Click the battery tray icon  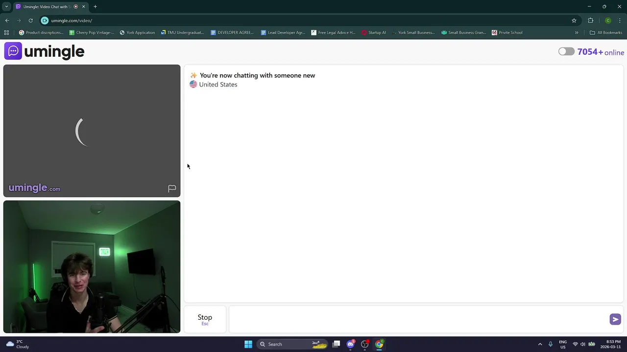(x=592, y=344)
